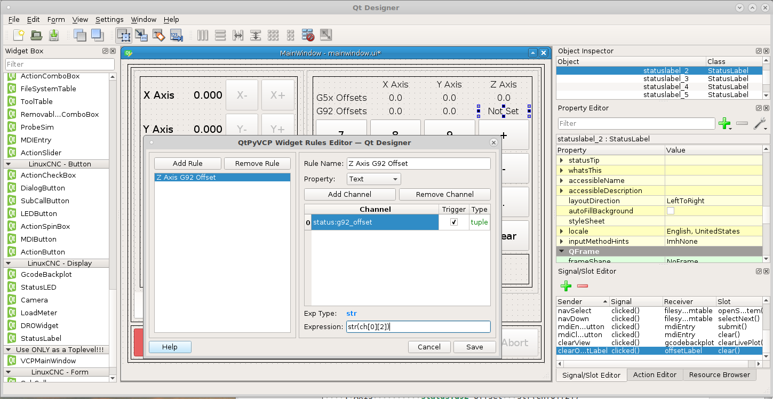This screenshot has width=773, height=399.
Task: Expand the accessibleName property
Action: click(x=561, y=180)
